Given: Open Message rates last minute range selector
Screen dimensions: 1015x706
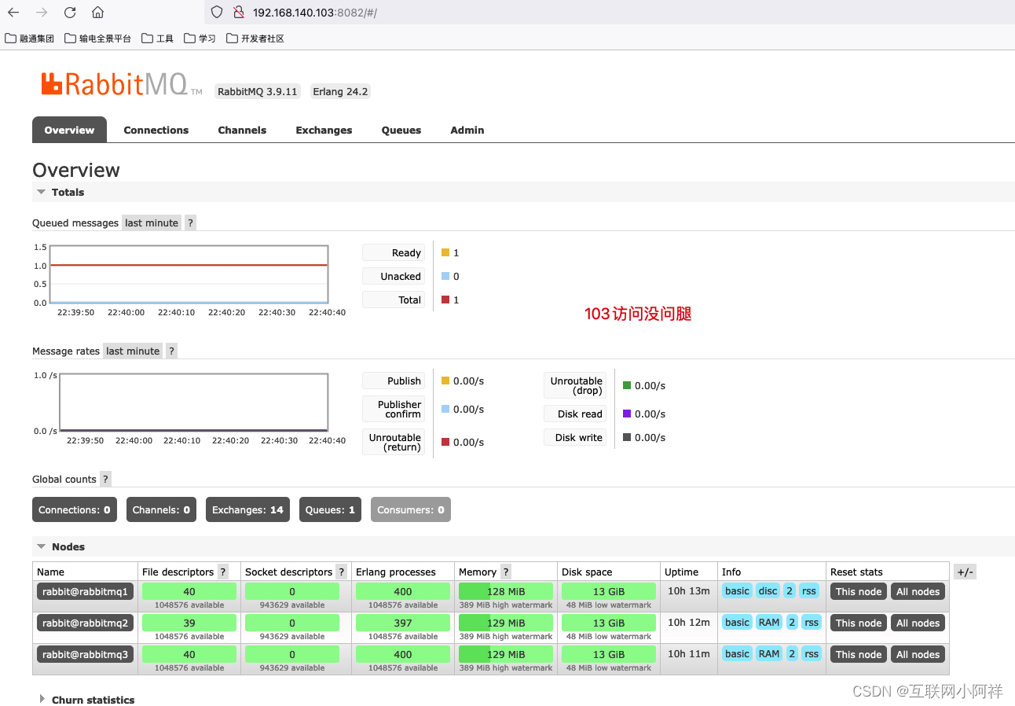Looking at the screenshot, I should click(x=133, y=351).
